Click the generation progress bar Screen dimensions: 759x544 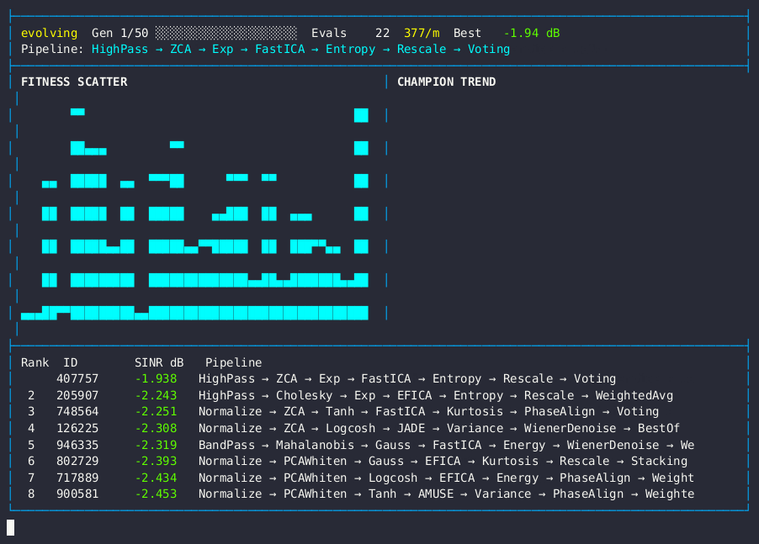point(226,33)
